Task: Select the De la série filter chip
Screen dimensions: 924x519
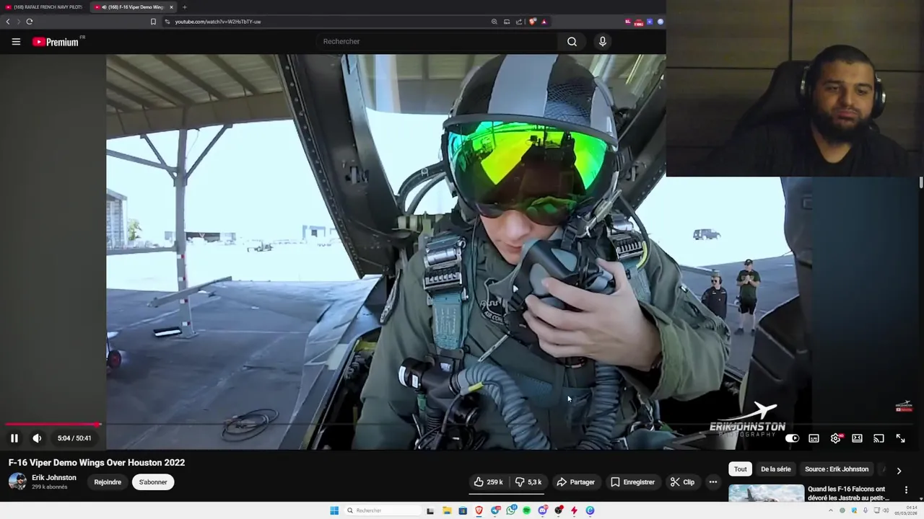Action: coord(776,469)
